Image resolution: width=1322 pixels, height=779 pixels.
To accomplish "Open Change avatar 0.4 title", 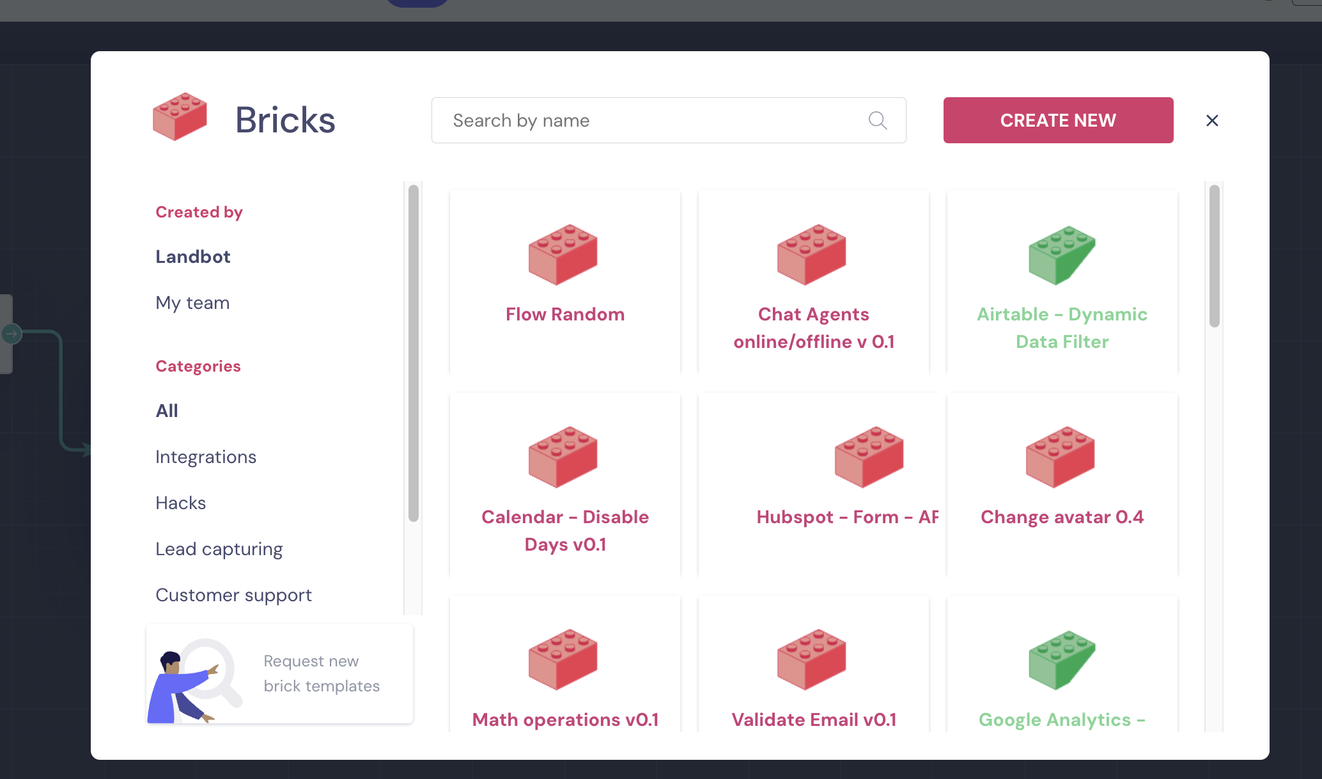I will pyautogui.click(x=1062, y=517).
